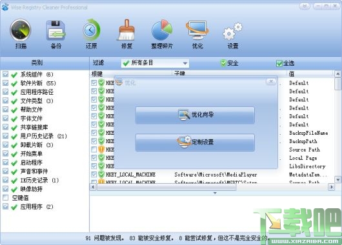Toggle the 全选 select-all checkbox

coord(279,63)
